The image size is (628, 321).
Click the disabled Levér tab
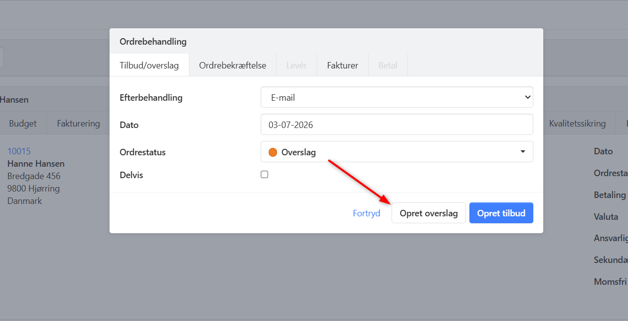tap(296, 65)
